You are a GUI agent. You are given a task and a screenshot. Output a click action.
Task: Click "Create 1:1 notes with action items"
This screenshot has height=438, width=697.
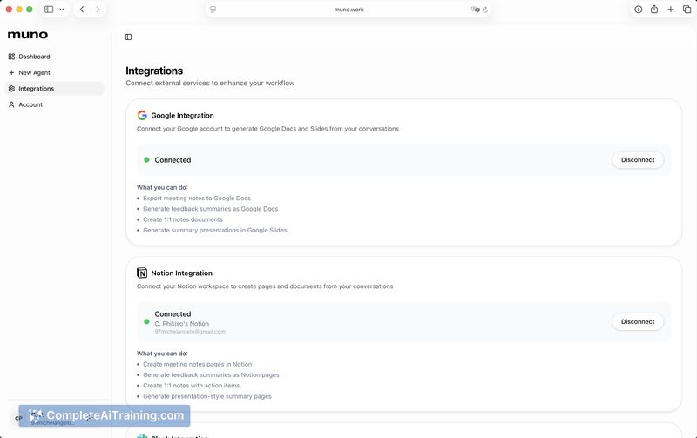[x=191, y=386]
